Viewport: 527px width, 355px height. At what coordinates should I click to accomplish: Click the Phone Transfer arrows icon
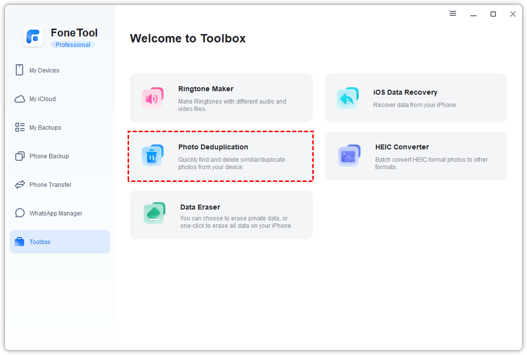(x=20, y=184)
